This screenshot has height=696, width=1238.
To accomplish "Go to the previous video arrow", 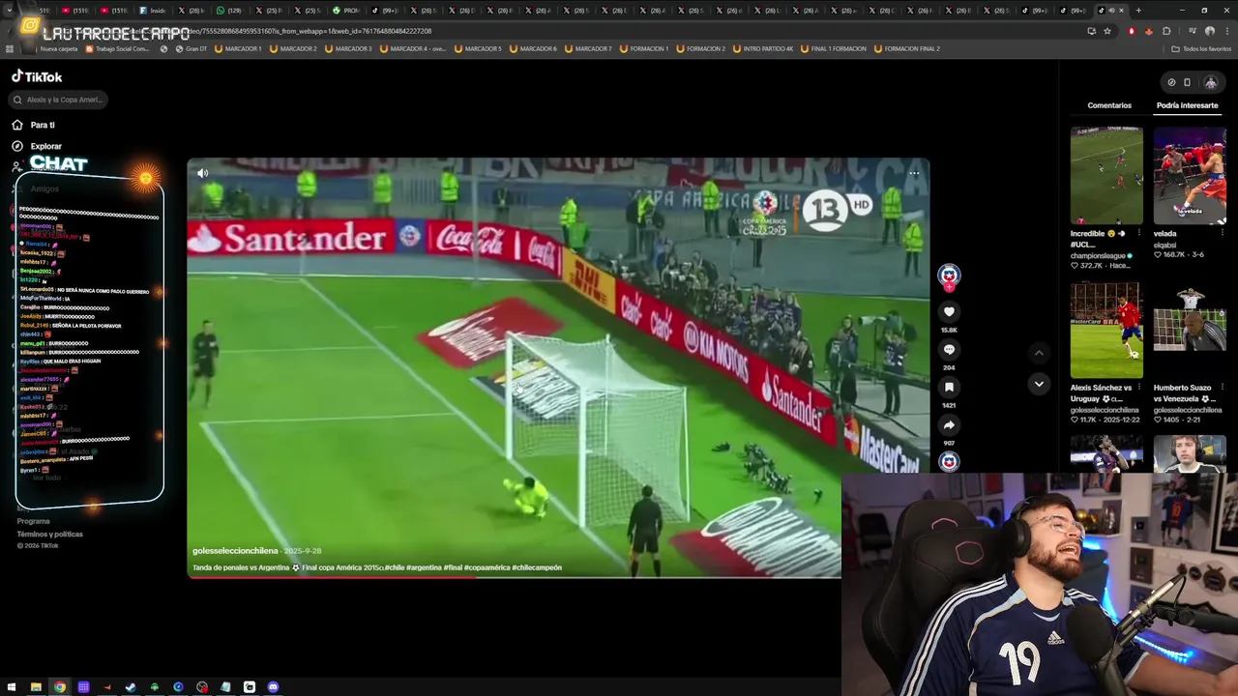I will pos(1039,353).
